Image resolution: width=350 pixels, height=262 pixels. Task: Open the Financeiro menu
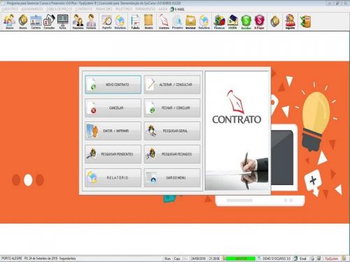click(104, 9)
